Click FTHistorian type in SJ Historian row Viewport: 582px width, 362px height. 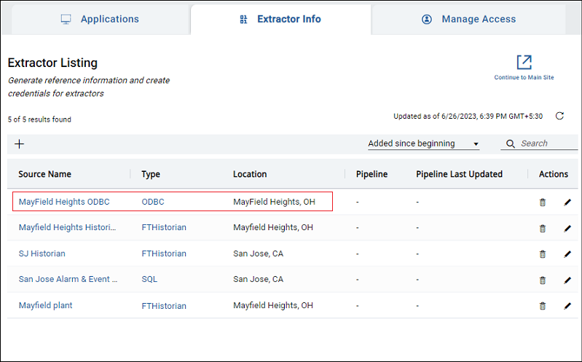tap(164, 253)
